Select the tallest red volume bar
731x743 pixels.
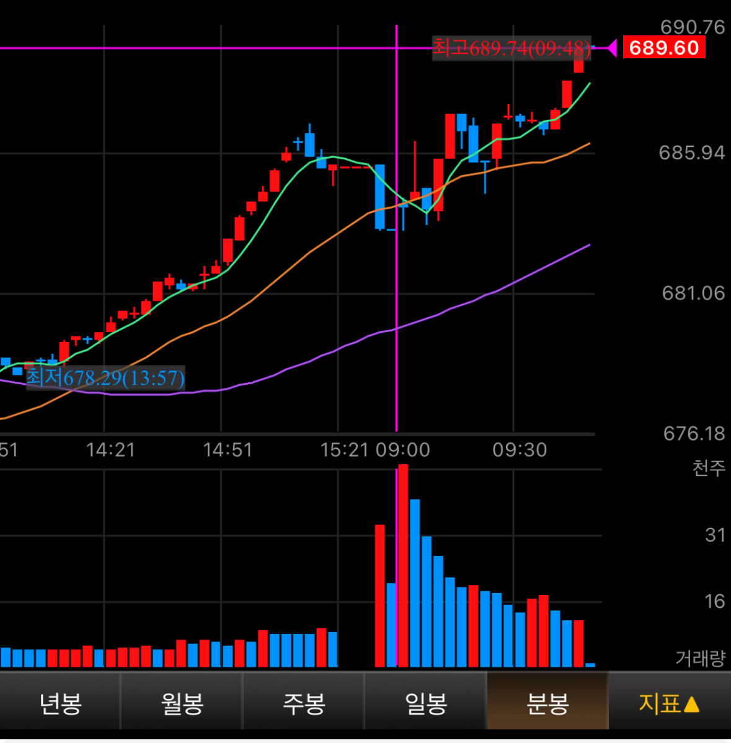coord(403,566)
